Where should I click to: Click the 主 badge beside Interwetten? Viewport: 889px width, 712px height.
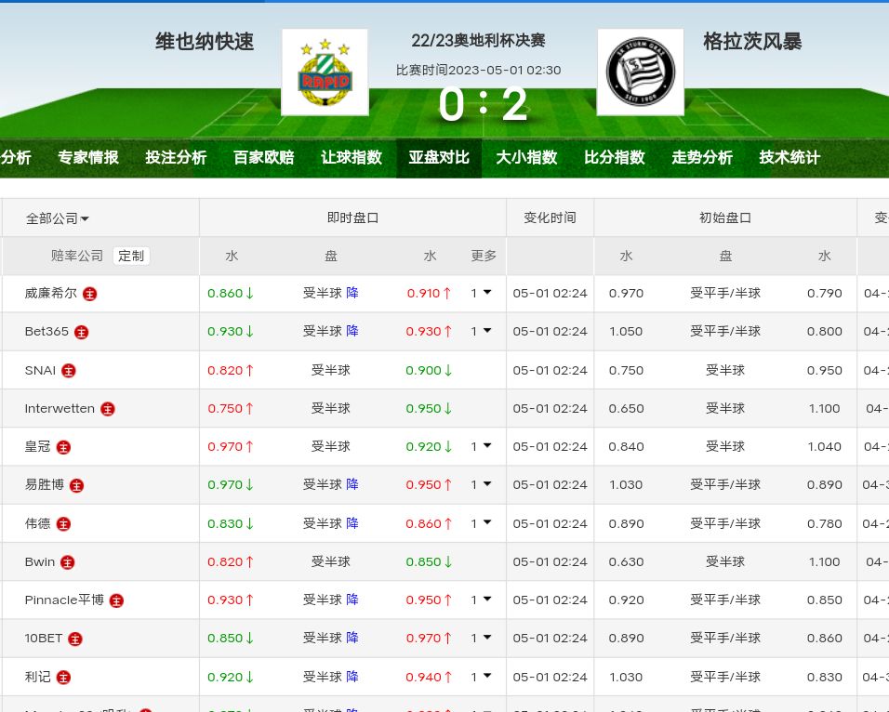[x=107, y=409]
